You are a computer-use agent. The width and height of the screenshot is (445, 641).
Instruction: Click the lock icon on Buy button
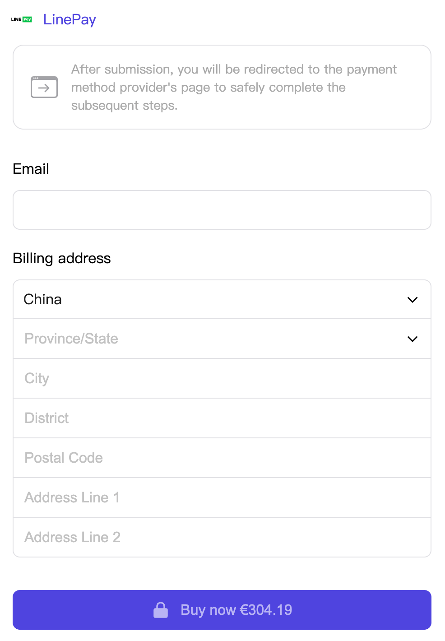click(x=161, y=610)
